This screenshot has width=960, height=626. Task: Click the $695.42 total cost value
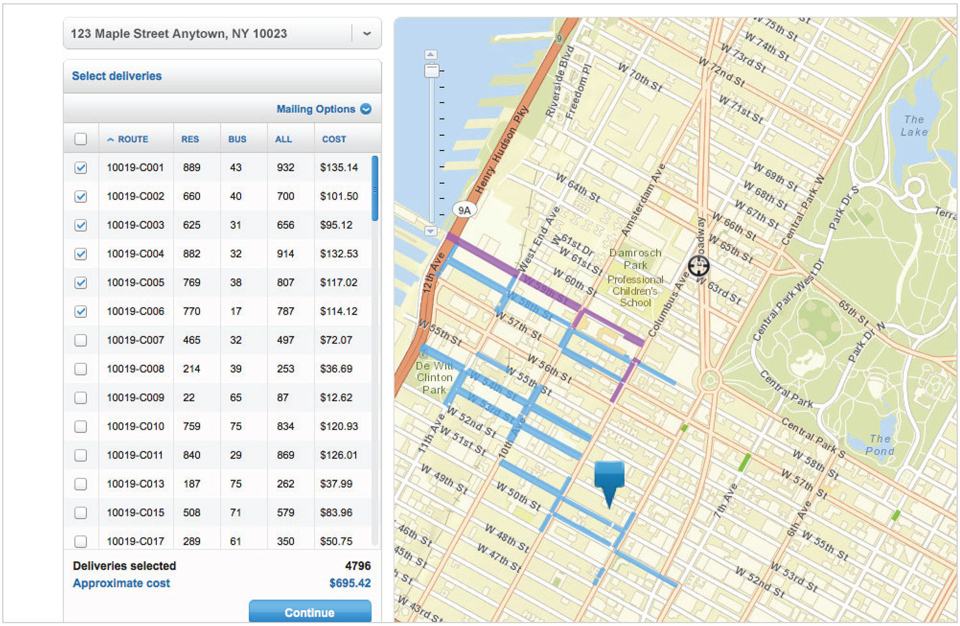click(x=350, y=583)
